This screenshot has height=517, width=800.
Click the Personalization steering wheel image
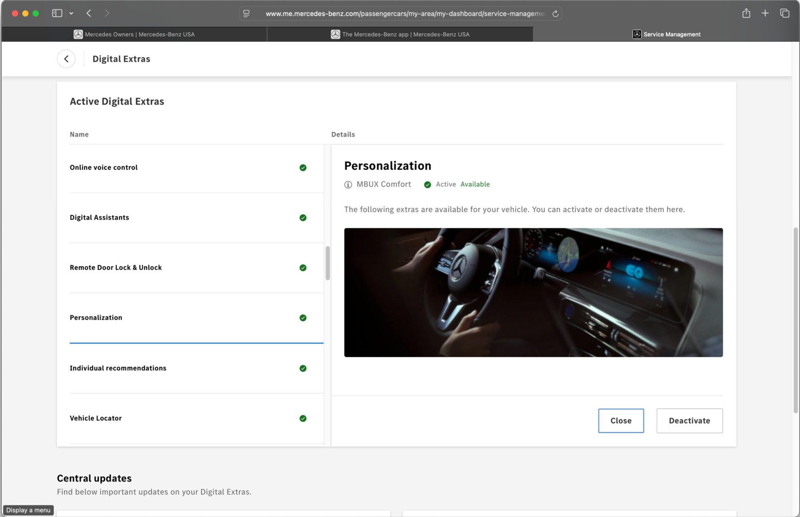click(x=533, y=293)
